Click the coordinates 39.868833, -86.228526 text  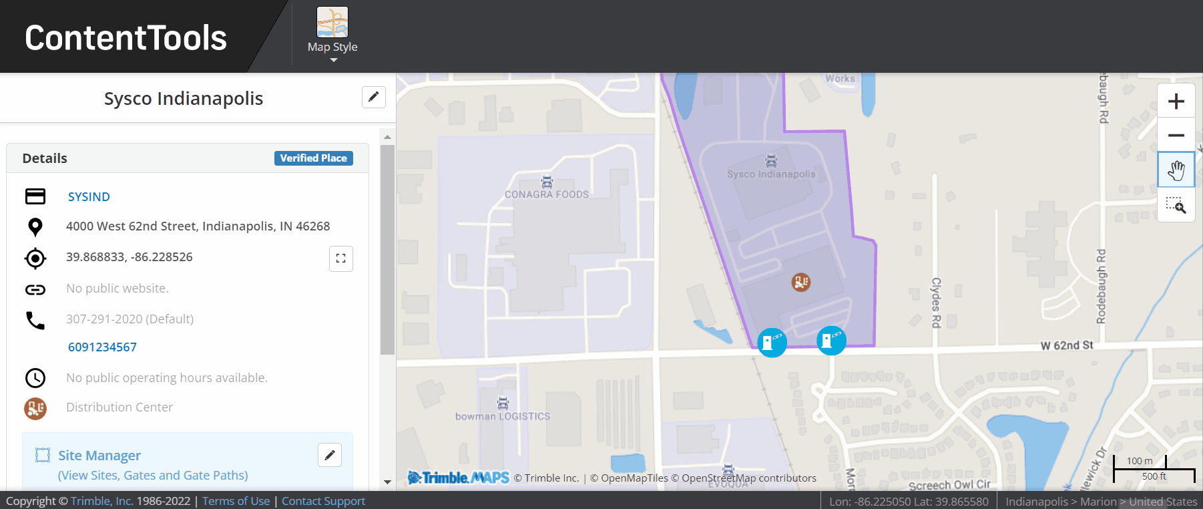[130, 257]
